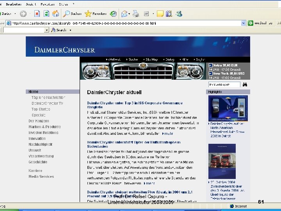Image resolution: width=281 pixels, height=211 pixels.
Task: Expand the Zurück history dropdown arrow
Action: tap(15, 14)
